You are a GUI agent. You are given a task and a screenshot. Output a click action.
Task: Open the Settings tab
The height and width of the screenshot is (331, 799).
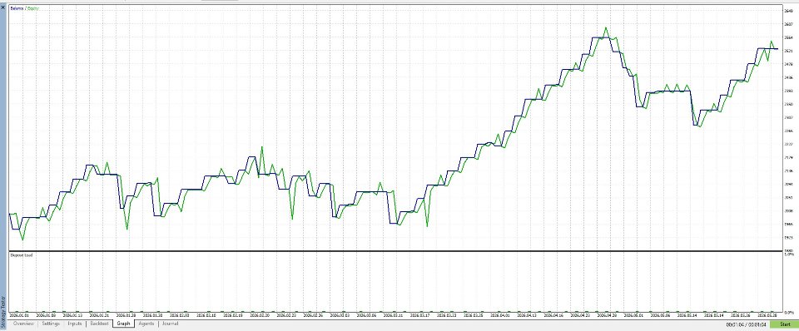tap(51, 324)
